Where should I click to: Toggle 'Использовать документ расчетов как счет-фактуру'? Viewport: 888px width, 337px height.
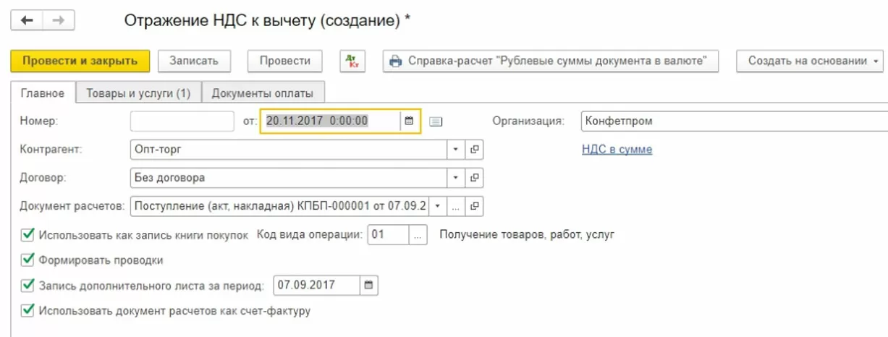(28, 311)
